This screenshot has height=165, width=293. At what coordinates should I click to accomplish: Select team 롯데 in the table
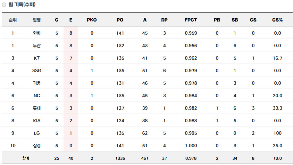tap(37, 108)
